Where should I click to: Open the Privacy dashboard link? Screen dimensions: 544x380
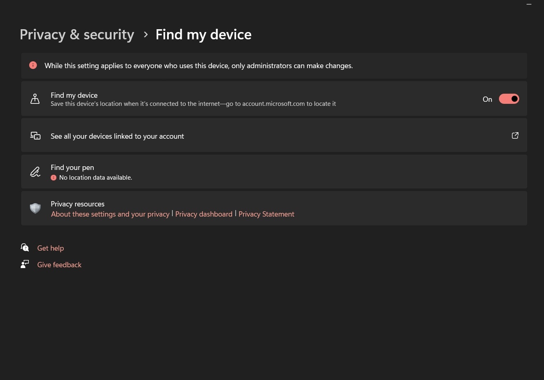click(204, 214)
